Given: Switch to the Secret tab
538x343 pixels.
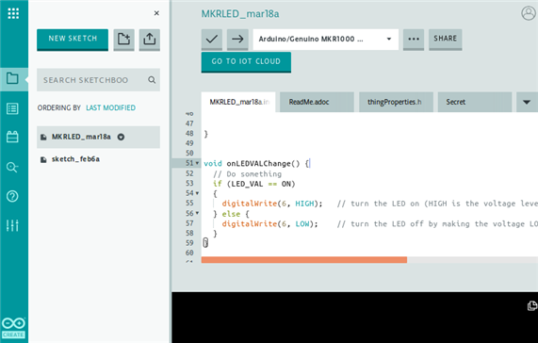Looking at the screenshot, I should [475, 102].
